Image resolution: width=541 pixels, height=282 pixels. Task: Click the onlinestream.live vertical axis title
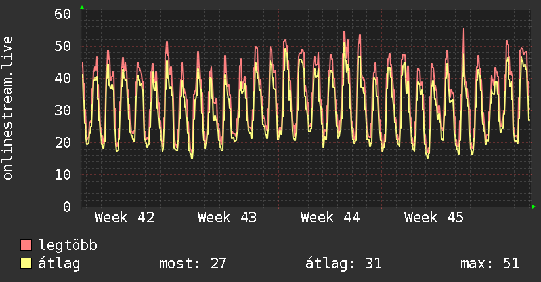[8, 108]
